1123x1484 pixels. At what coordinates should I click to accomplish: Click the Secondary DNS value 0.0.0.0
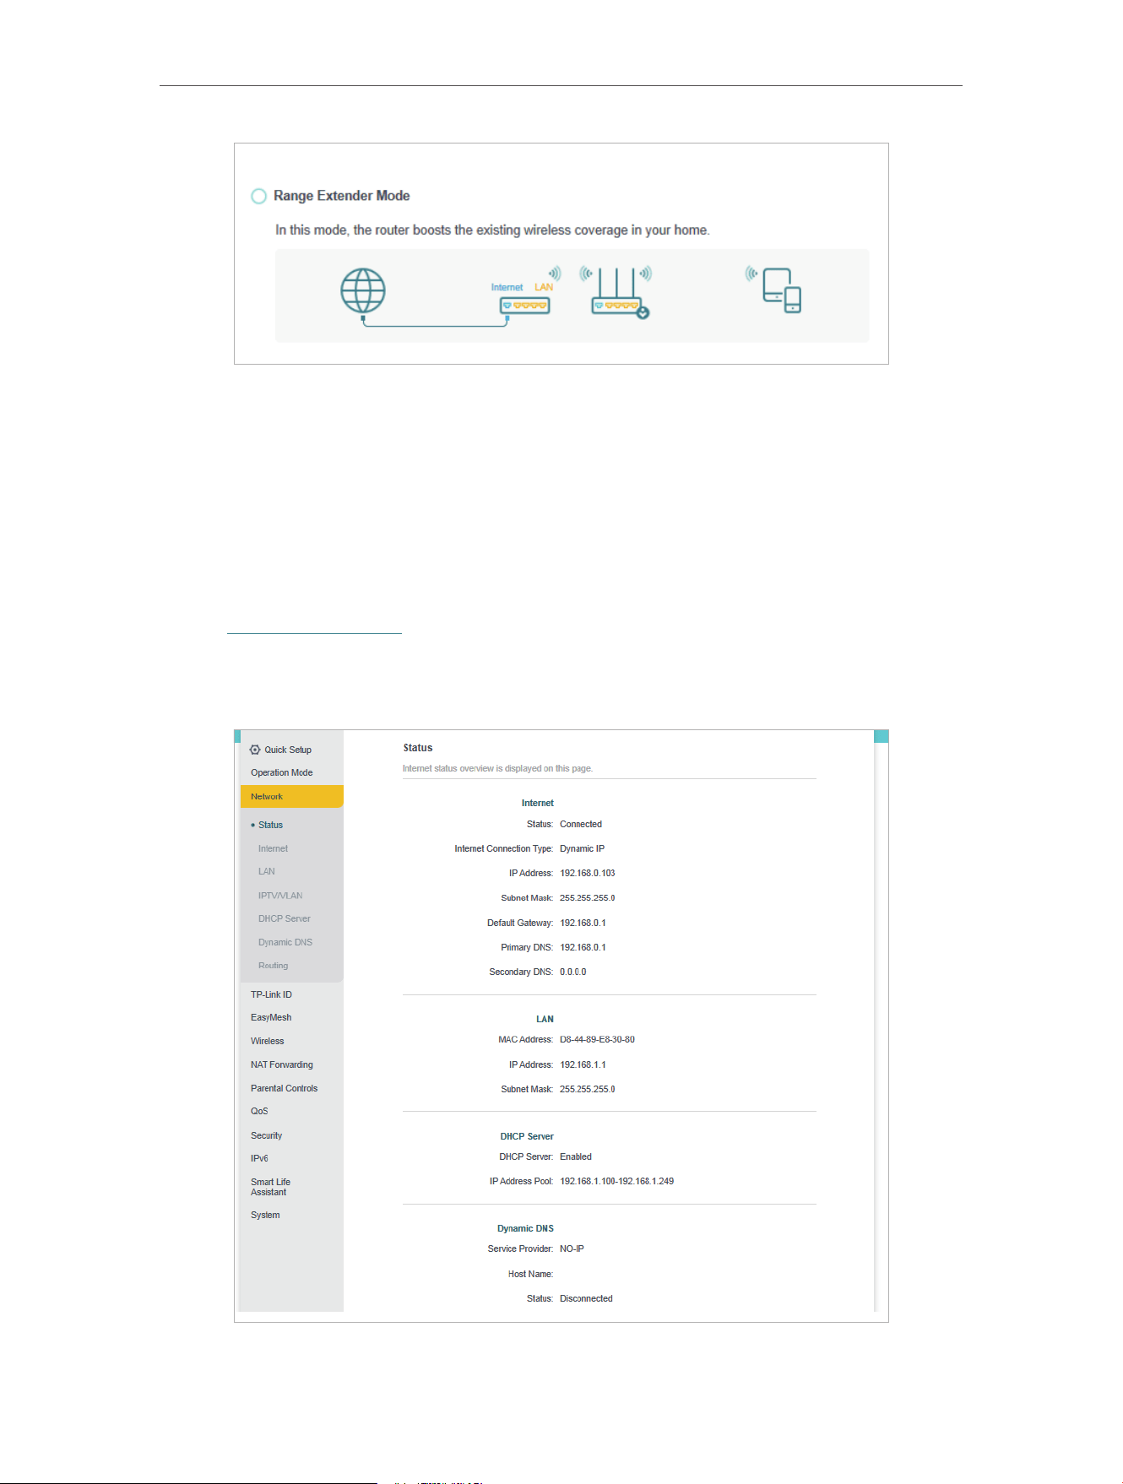[x=572, y=972]
